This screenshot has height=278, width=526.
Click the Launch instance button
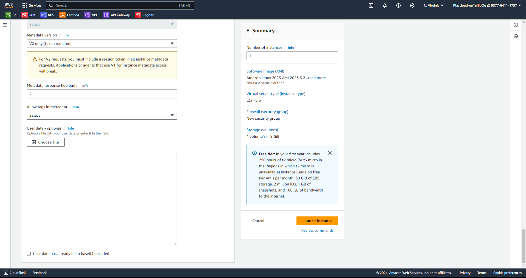pyautogui.click(x=317, y=221)
